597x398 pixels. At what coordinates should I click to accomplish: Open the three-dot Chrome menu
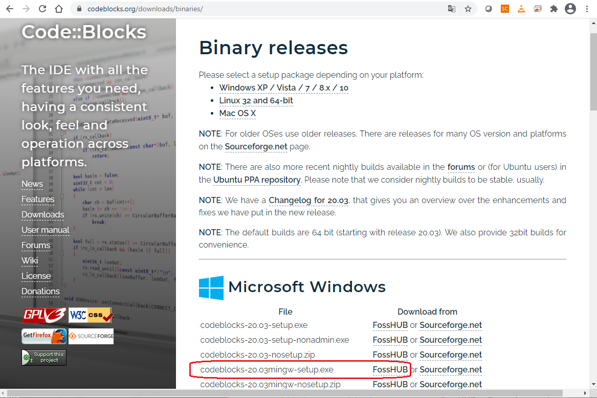587,9
